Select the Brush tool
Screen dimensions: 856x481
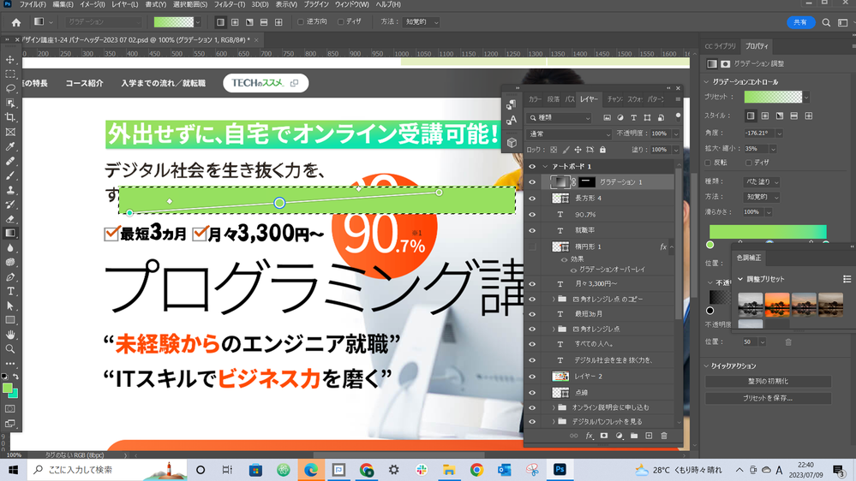10,175
